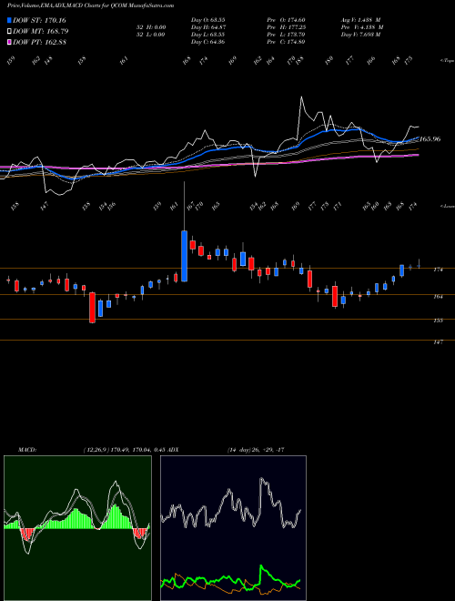Click the 165.96 EMA price label

pos(430,139)
